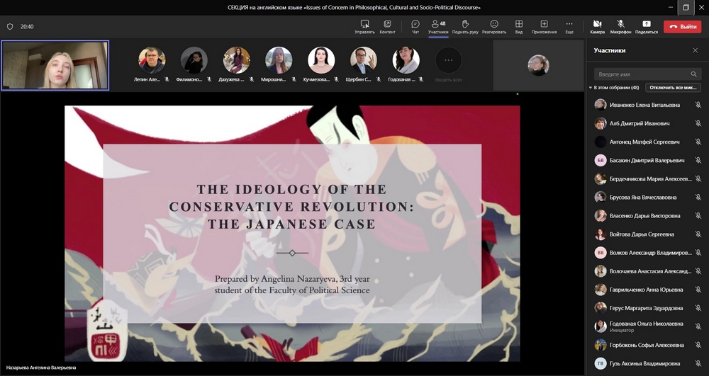Toggle the Участники (Participants) panel button
Image resolution: width=709 pixels, height=376 pixels.
tap(438, 27)
